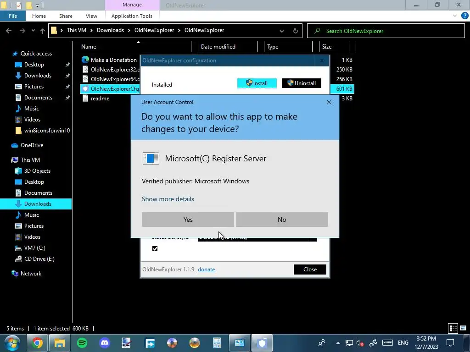This screenshot has width=470, height=352.
Task: Click Close in OldNewExplorer configuration window
Action: (310, 269)
